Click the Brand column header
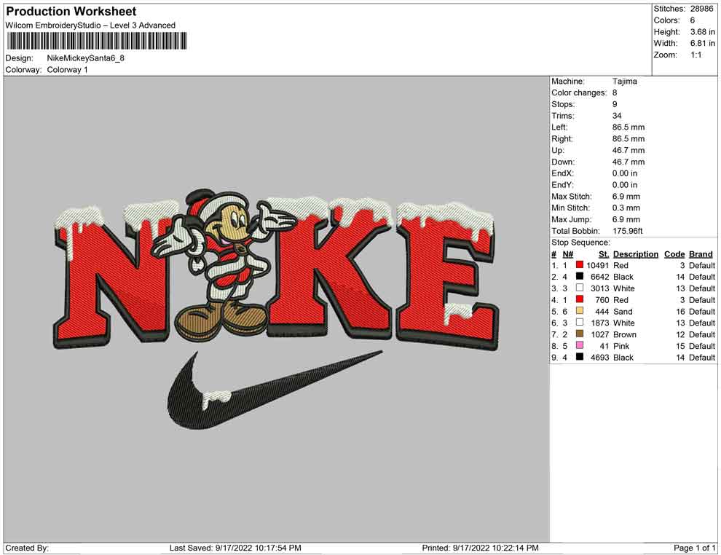 pyautogui.click(x=701, y=254)
